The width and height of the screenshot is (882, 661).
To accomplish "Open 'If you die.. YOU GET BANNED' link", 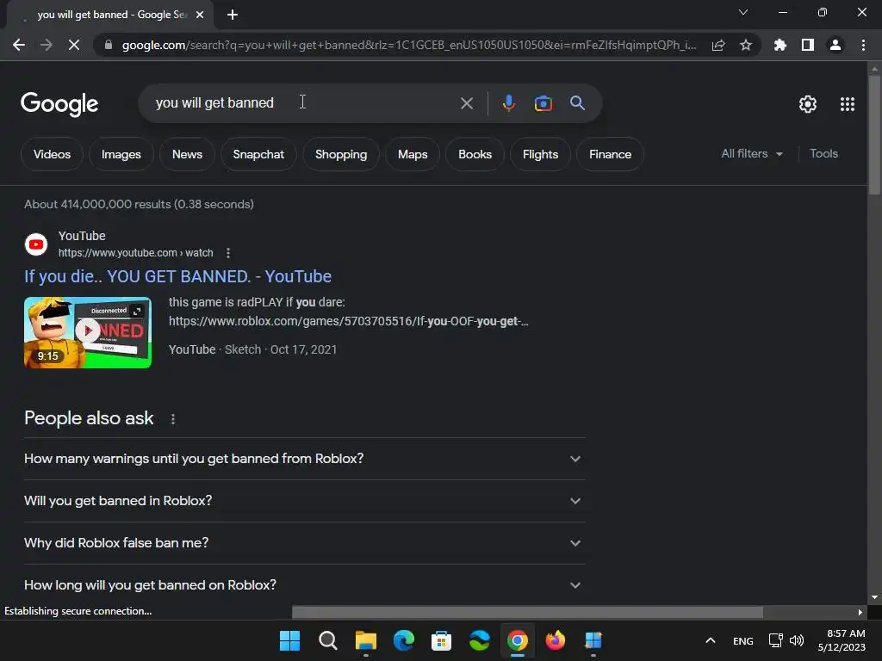I will 177,276.
